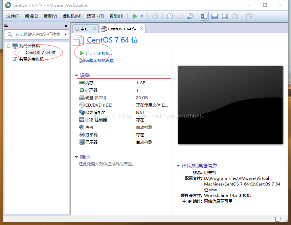Screen dimensions: 291x225
Task: Close the CentOS 7 64 位 tab
Action: pos(141,29)
